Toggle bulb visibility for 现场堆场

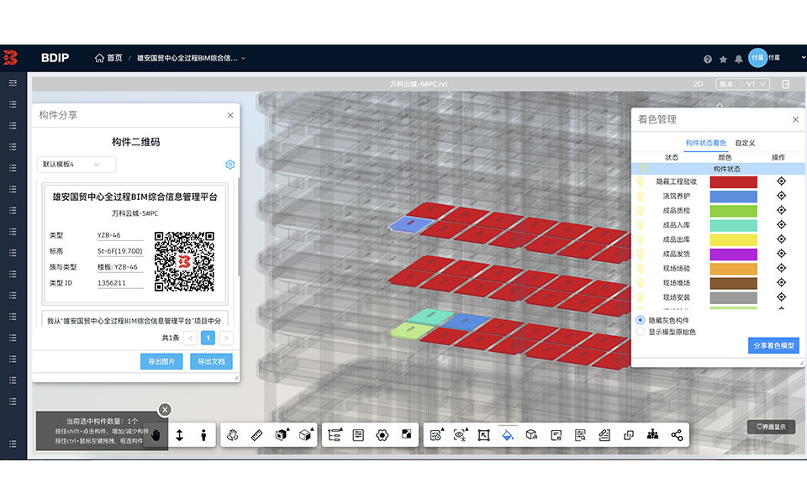tap(641, 283)
